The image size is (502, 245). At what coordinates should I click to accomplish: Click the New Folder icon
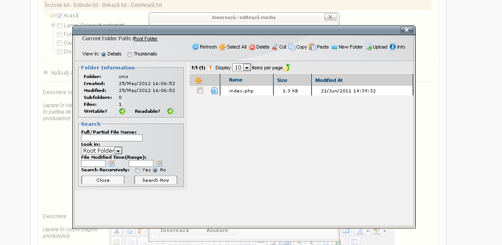(x=334, y=47)
